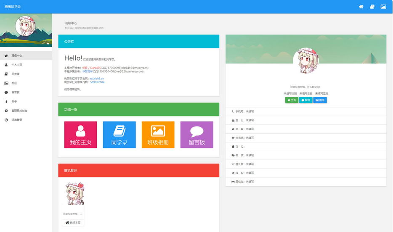Open 班级中心 in the sidebar

pyautogui.click(x=26, y=55)
